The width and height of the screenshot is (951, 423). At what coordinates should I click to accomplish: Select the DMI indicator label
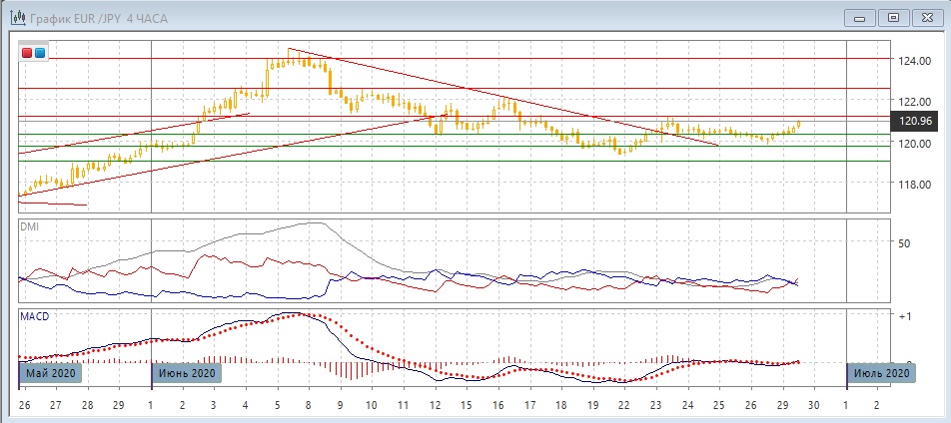[x=30, y=226]
